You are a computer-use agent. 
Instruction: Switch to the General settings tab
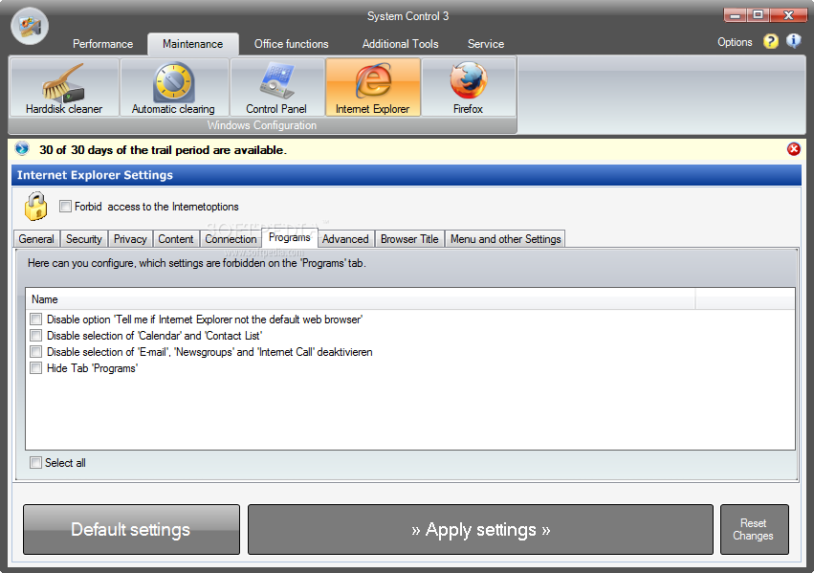click(x=36, y=239)
